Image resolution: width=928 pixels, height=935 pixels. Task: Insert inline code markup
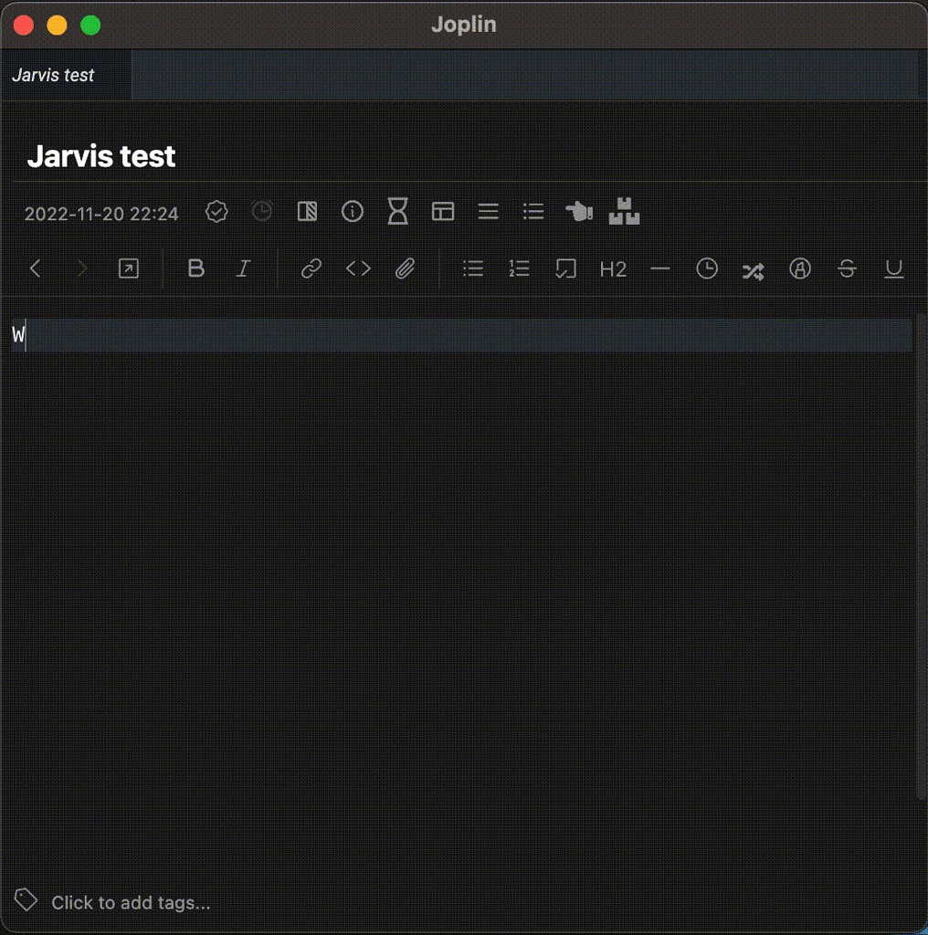click(357, 268)
